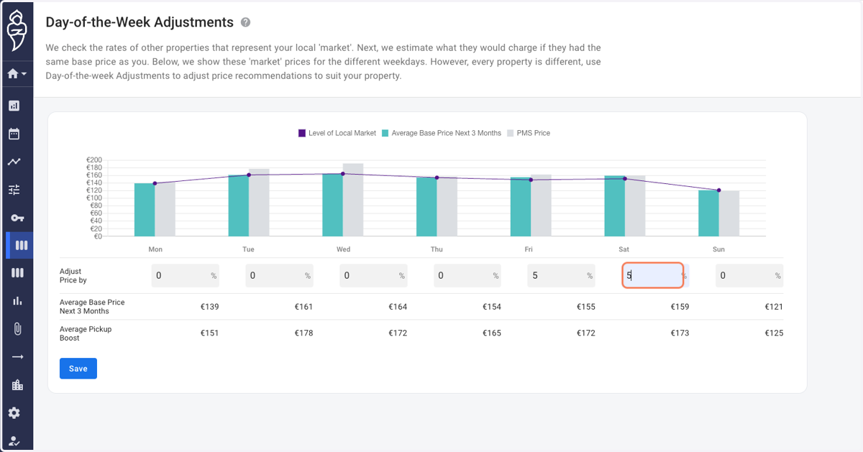Viewport: 863px width, 452px height.
Task: Toggle PMS Price legend series
Action: pos(529,133)
